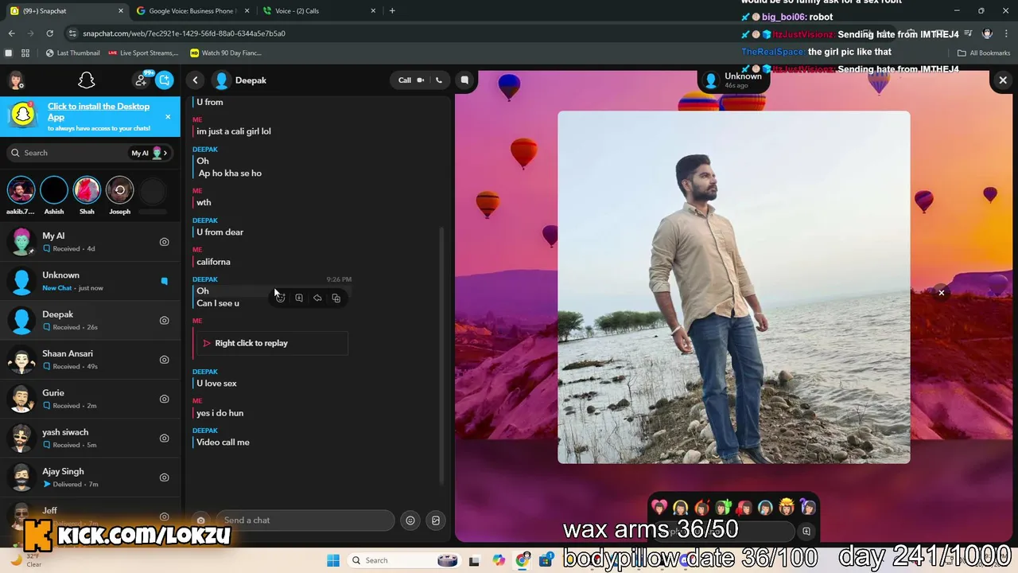This screenshot has height=573, width=1018.
Task: Start a new chat with the blue compose icon
Action: coord(165,80)
